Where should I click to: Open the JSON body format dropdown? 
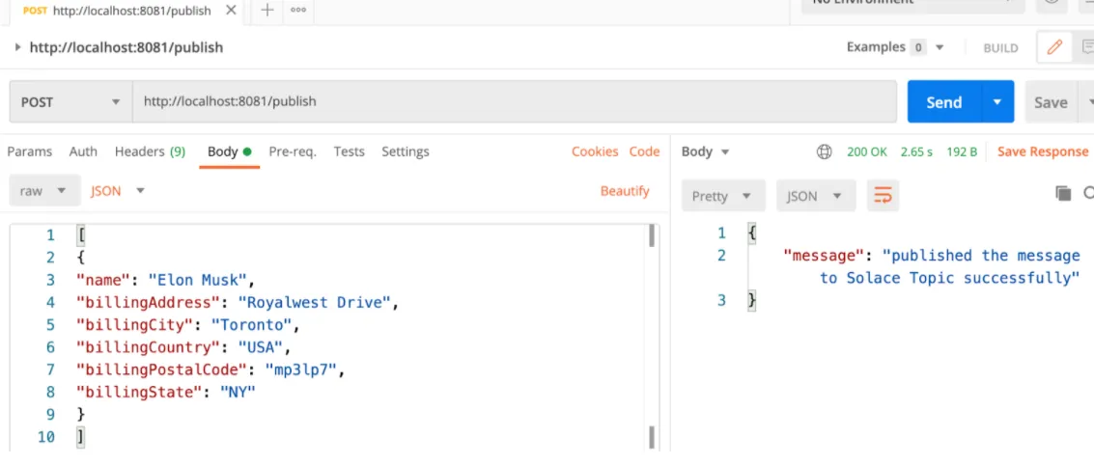(x=117, y=191)
